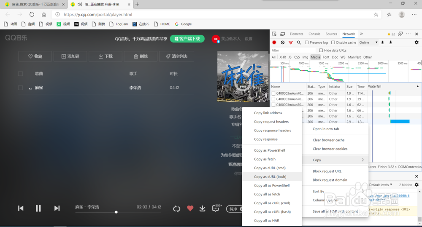Select Clear browser cache
The height and width of the screenshot is (227, 422).
(335, 140)
